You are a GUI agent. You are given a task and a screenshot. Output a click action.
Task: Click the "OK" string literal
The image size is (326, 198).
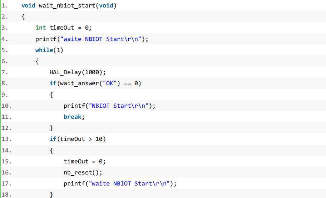pos(110,83)
